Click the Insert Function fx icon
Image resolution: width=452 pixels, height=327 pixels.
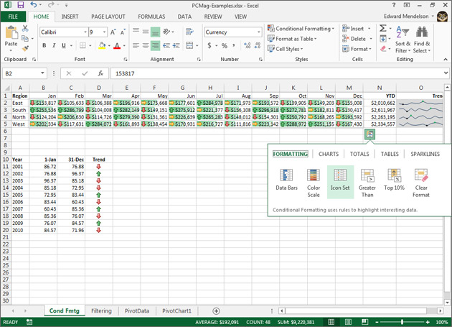pyautogui.click(x=100, y=73)
